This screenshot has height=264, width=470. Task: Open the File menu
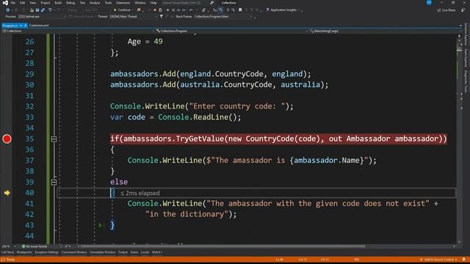point(13,3)
